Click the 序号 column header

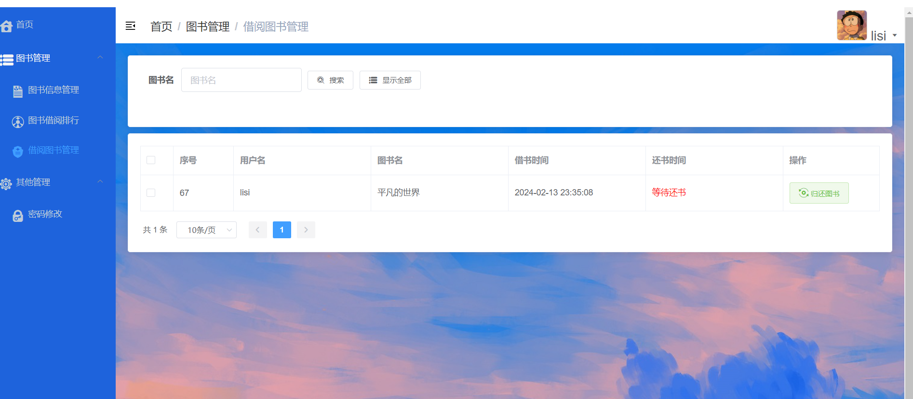tap(188, 160)
